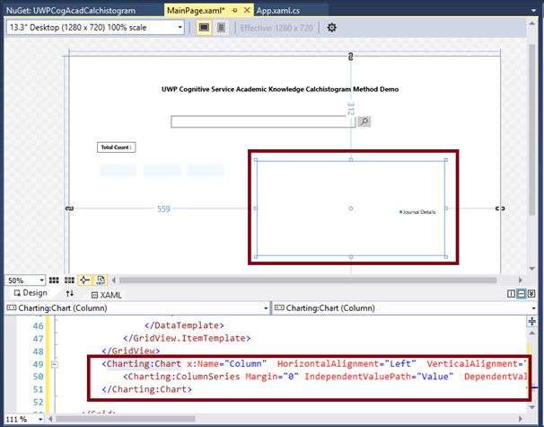Click the Journal Details chart legend
Viewport: 544px width, 427px height.
[417, 212]
